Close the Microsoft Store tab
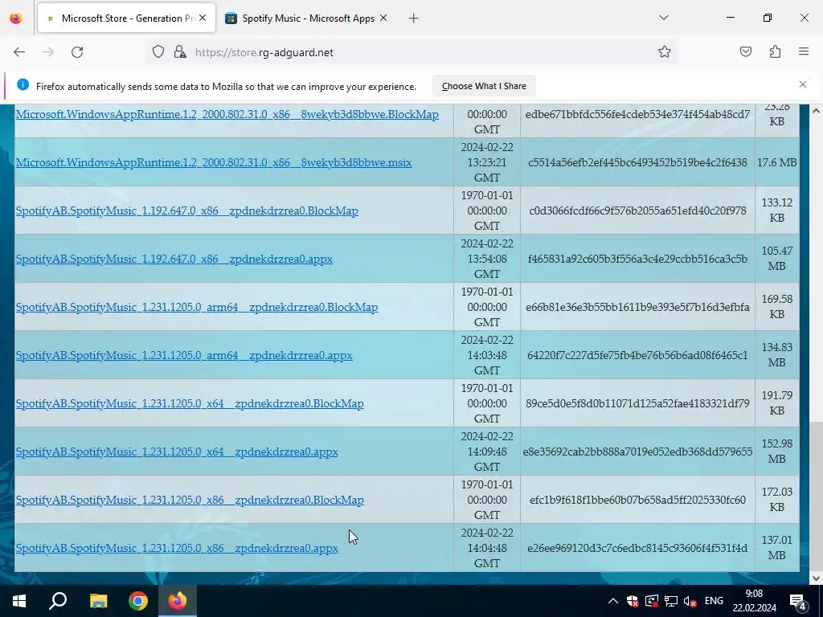 click(203, 18)
